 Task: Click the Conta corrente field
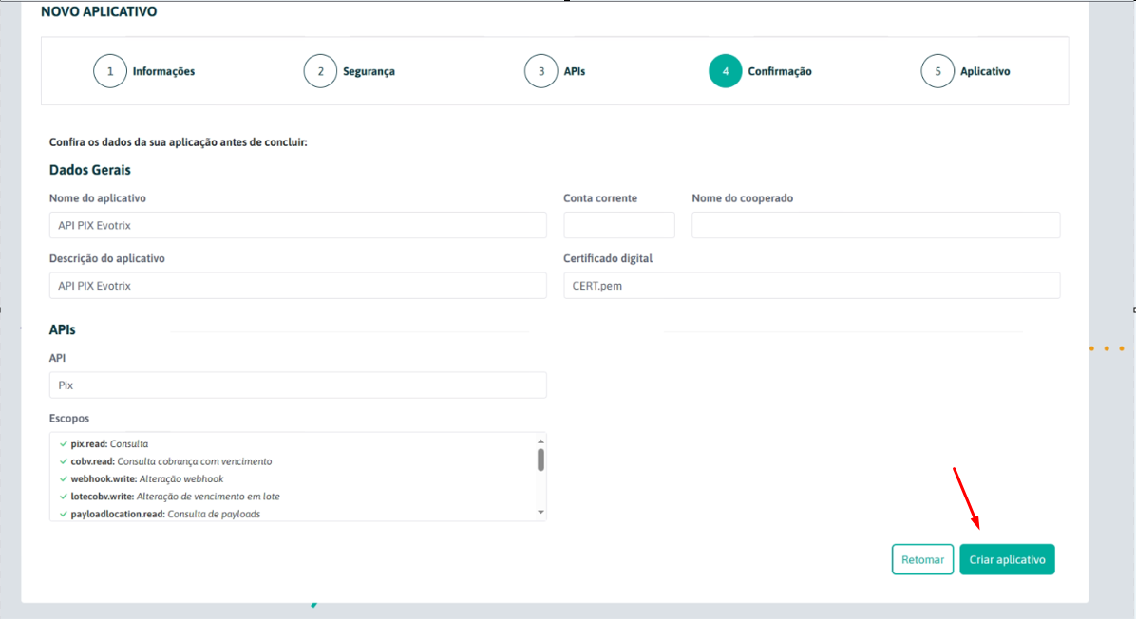coord(618,225)
